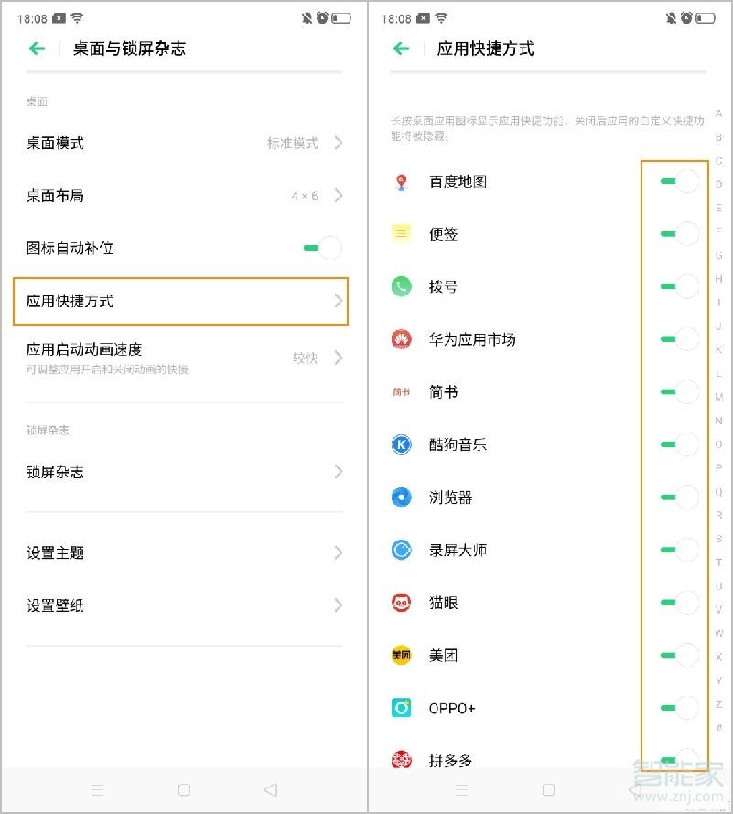Go back from 应用快捷方式 page
Viewport: 733px width, 814px height.
400,49
